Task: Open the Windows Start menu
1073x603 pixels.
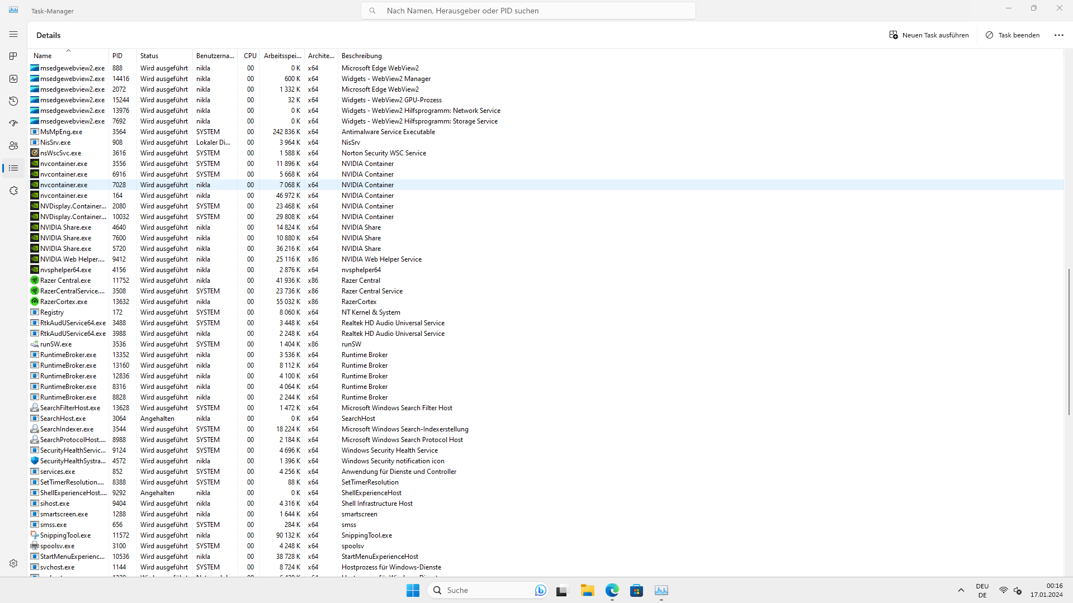Action: click(x=413, y=590)
